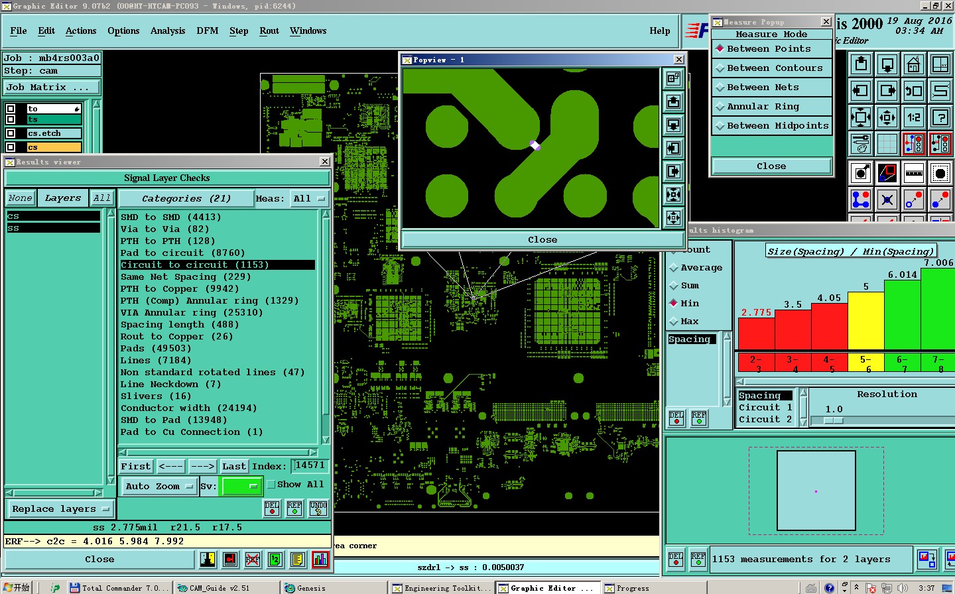Click the home view house icon
Image resolution: width=955 pixels, height=594 pixels.
tap(914, 64)
